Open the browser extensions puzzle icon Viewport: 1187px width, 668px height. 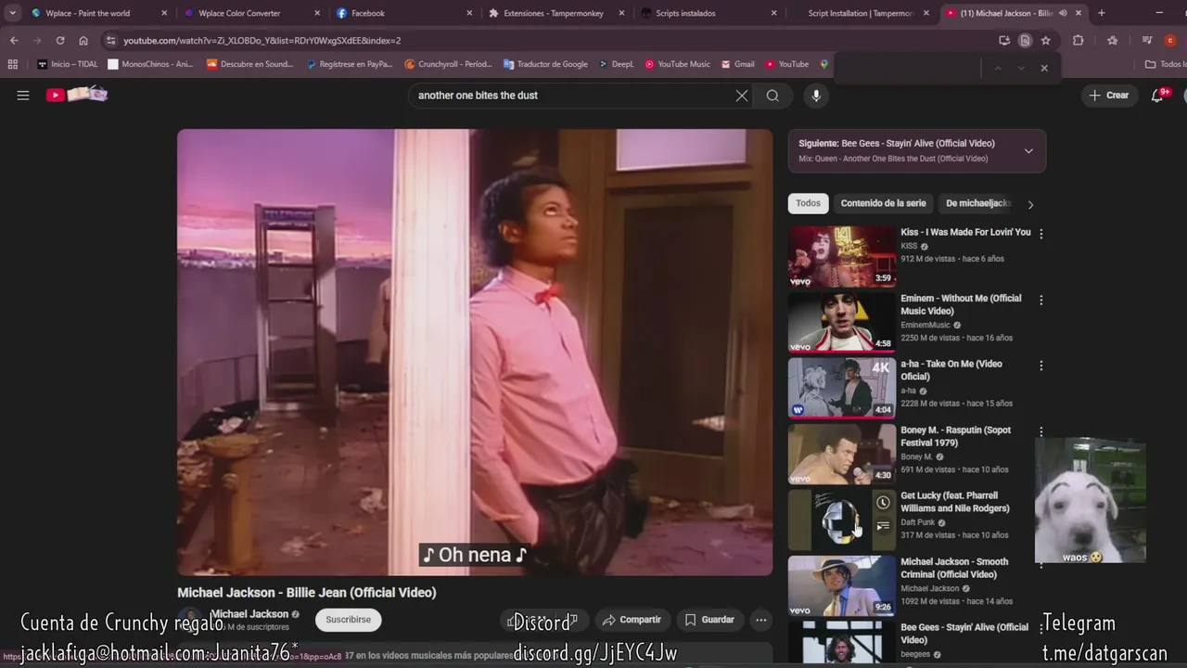[1078, 41]
